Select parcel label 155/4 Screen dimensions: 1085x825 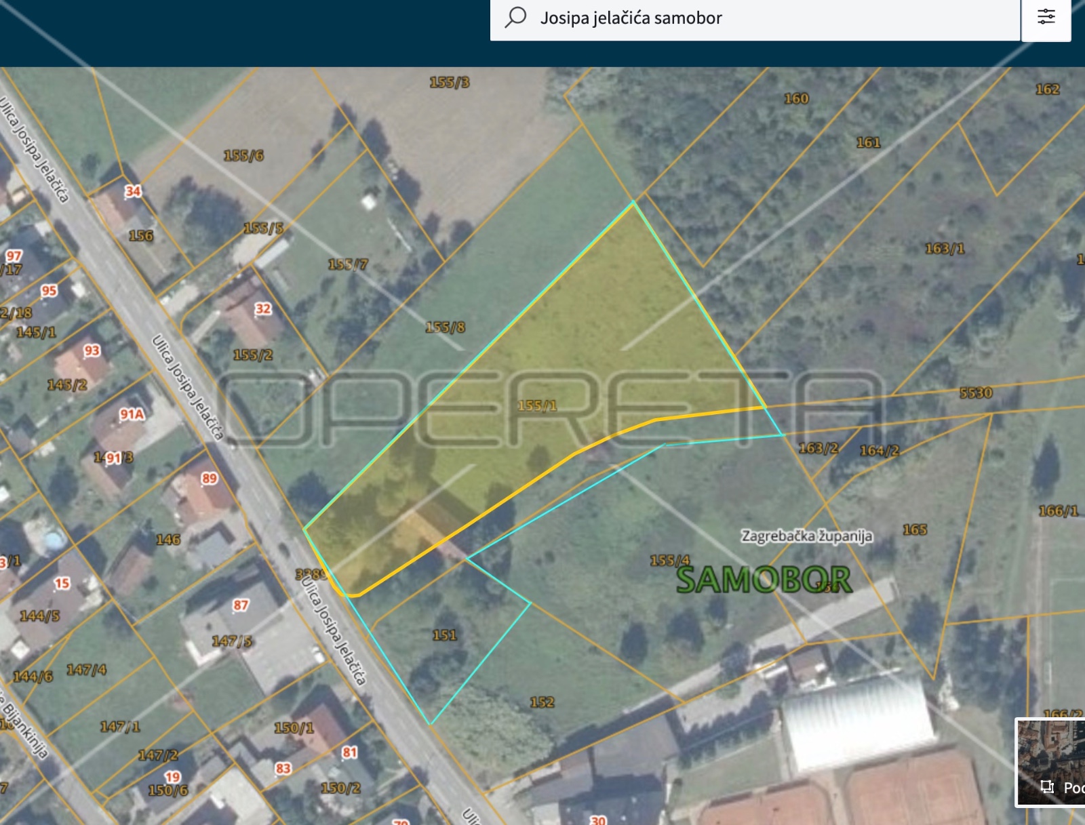click(x=670, y=561)
